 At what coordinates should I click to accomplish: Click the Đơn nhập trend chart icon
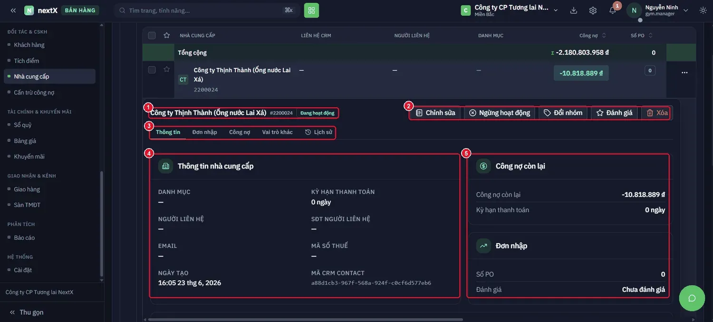pos(483,246)
